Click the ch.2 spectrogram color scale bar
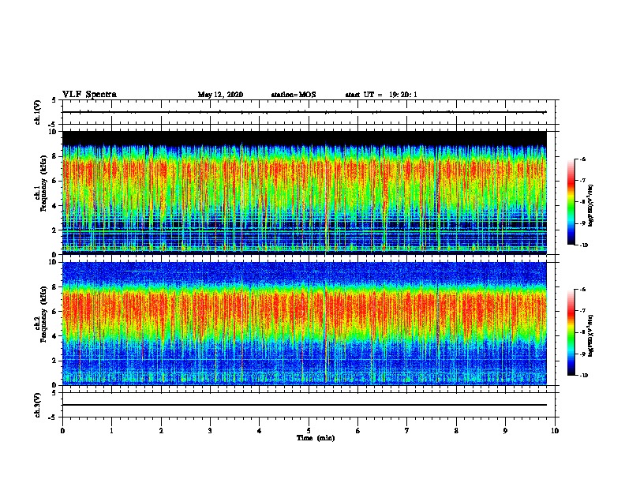 (571, 332)
